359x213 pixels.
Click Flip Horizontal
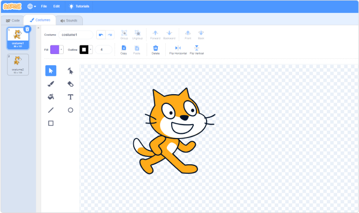point(178,50)
